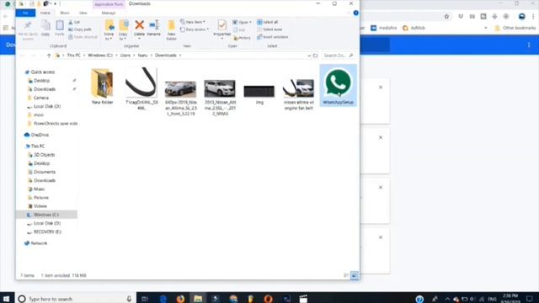Image resolution: width=539 pixels, height=303 pixels.
Task: Open Opera from the taskbar
Action: 269,299
